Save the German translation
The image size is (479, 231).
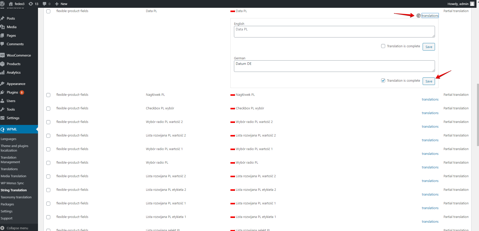(429, 81)
